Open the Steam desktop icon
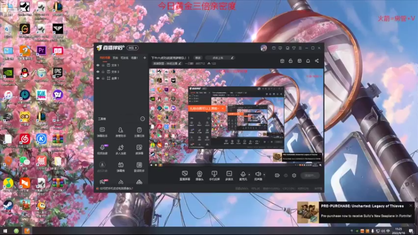This screenshot has width=418, height=235. (8, 207)
